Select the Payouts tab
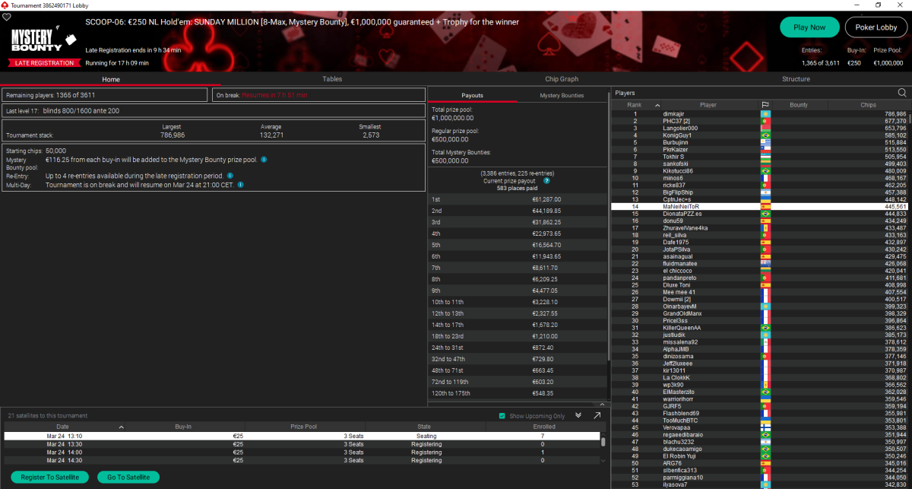 [x=473, y=95]
